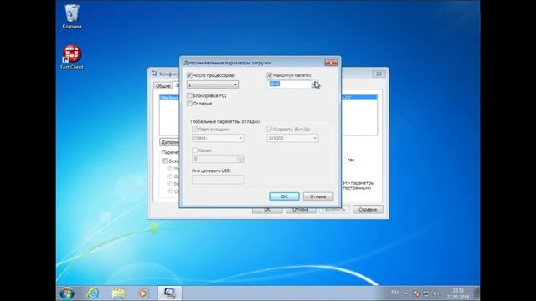Click the Канал checkbox
536x301 pixels.
(x=195, y=150)
